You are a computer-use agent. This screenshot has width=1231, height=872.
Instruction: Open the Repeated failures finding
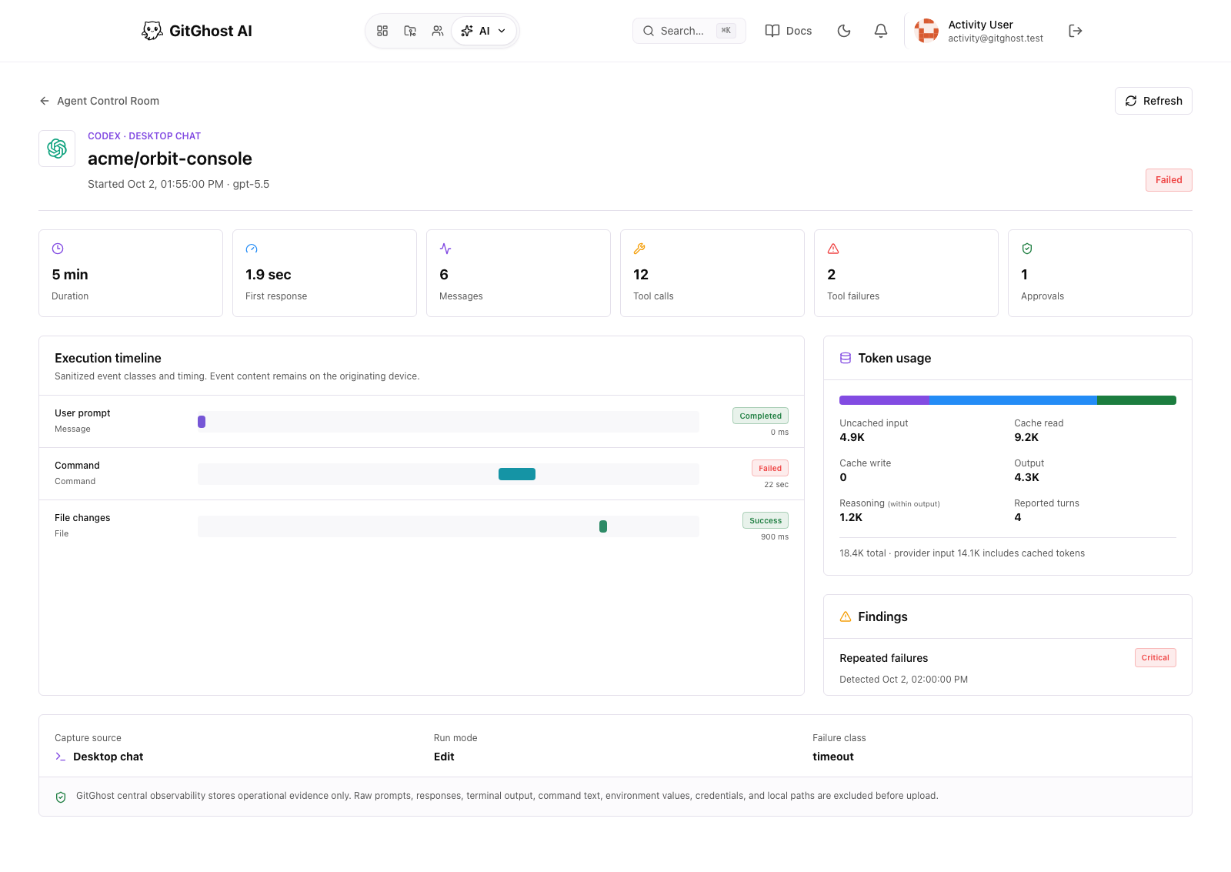tap(1008, 667)
